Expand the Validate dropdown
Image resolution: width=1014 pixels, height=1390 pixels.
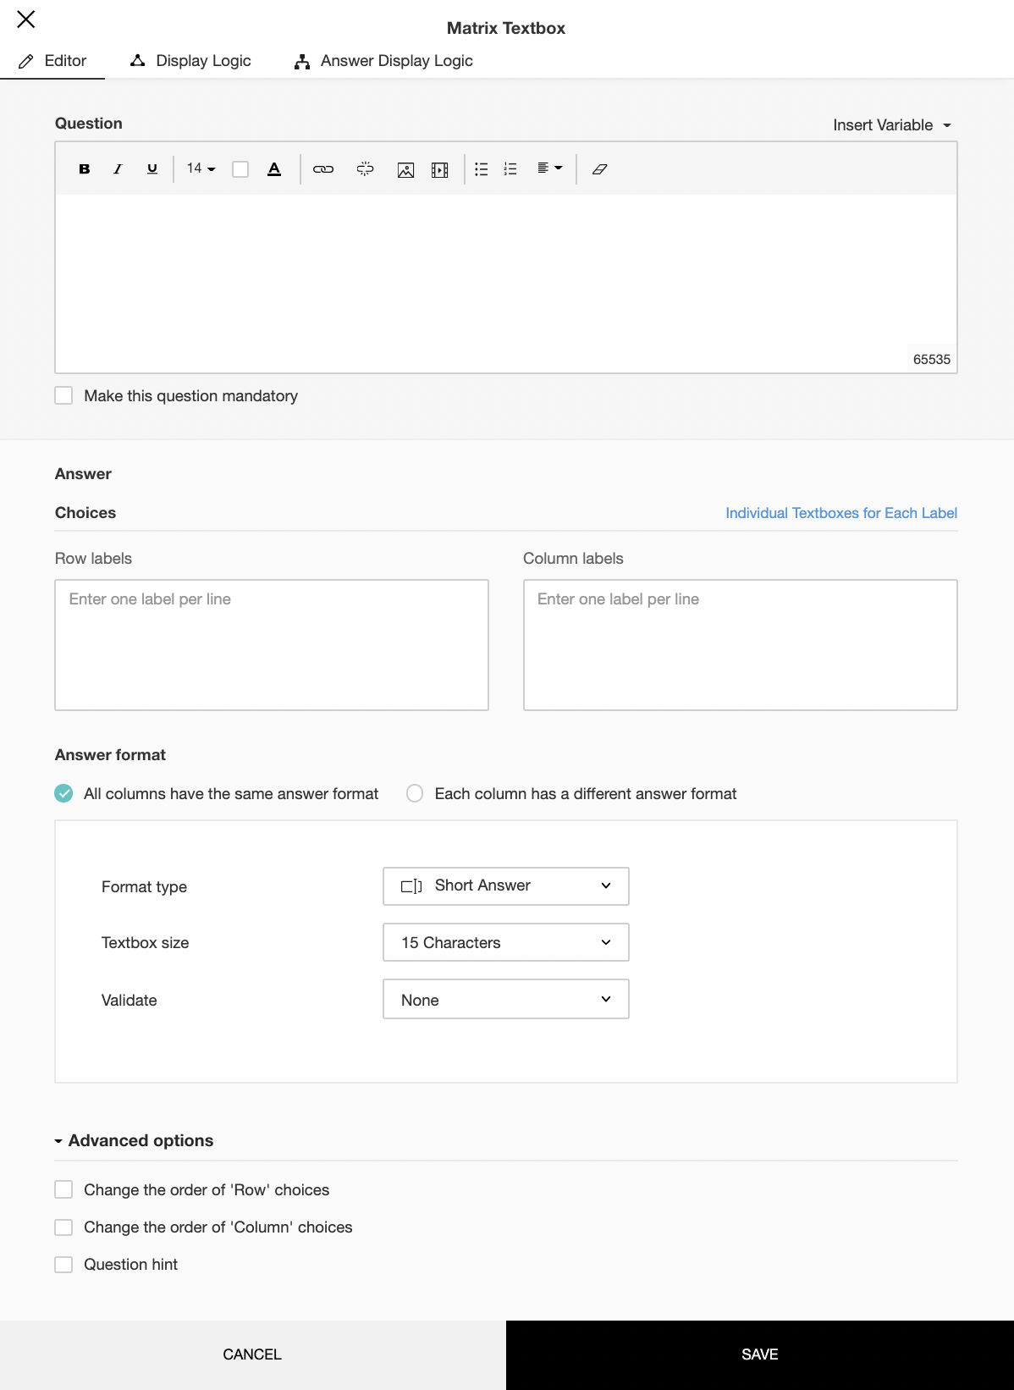tap(505, 999)
